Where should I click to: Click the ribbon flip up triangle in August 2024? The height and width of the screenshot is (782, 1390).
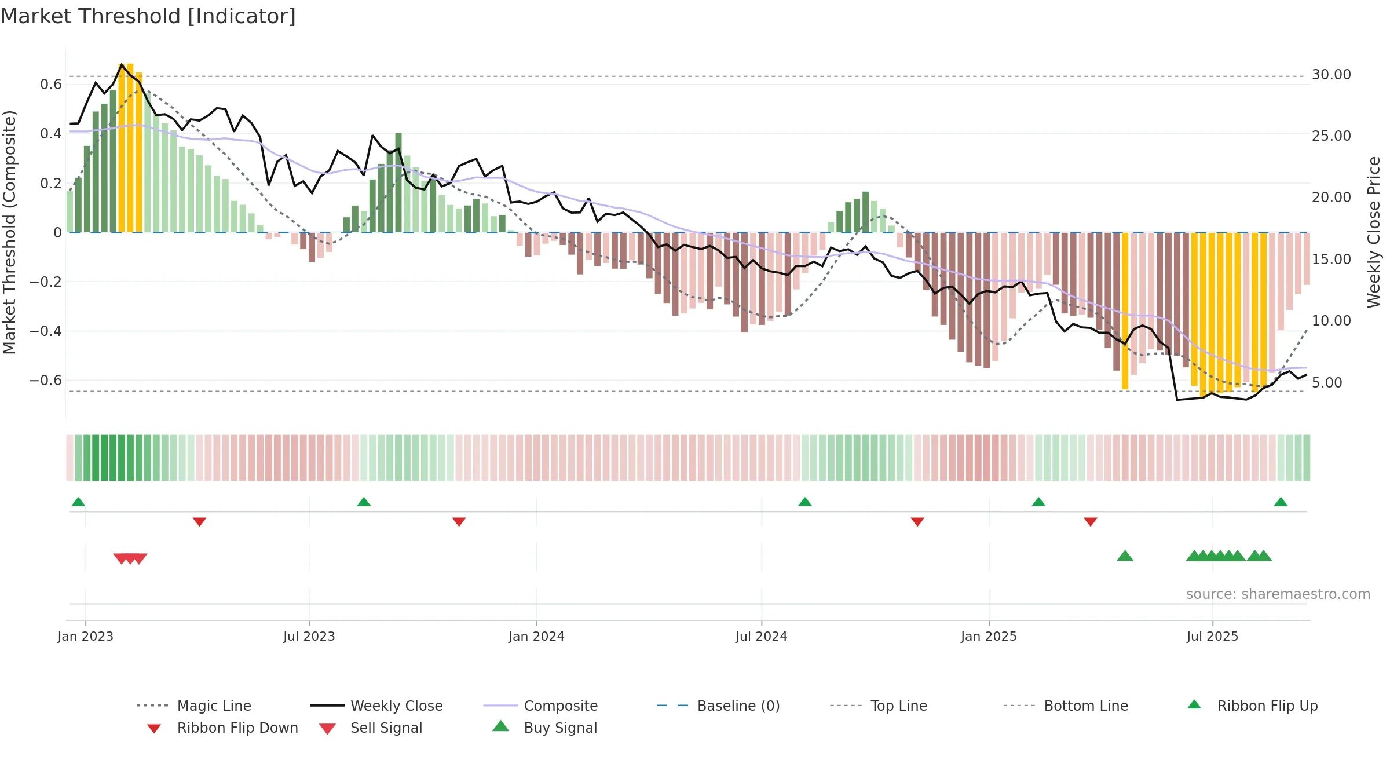(805, 502)
